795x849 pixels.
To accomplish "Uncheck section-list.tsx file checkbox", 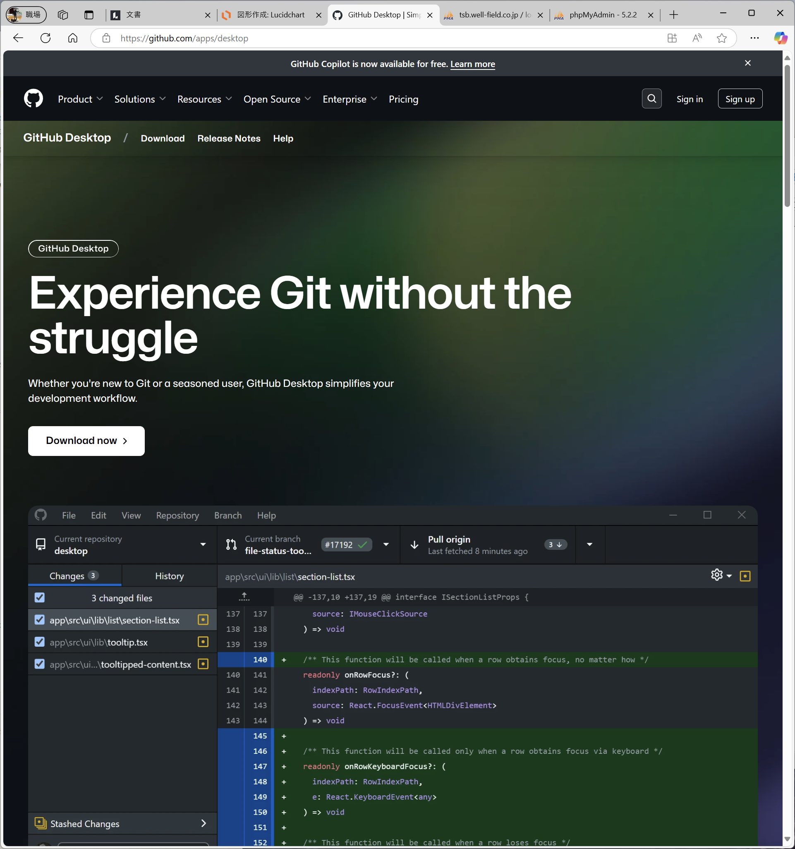I will (x=40, y=620).
